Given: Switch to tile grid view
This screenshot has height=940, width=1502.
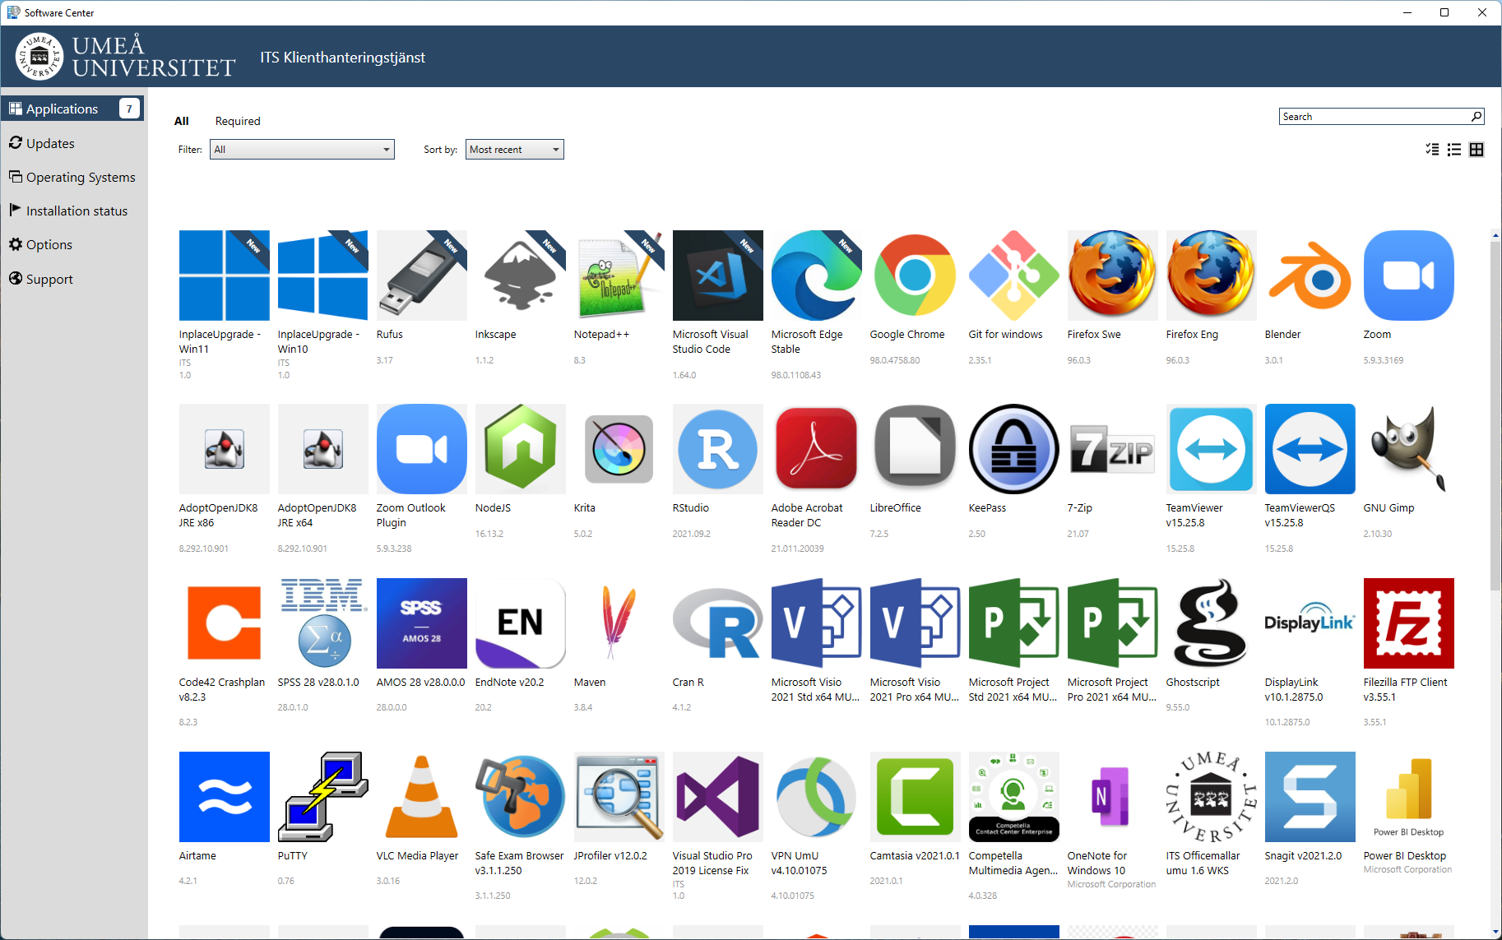Looking at the screenshot, I should click(1477, 150).
